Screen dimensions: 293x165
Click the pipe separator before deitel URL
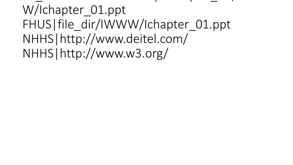(57, 39)
